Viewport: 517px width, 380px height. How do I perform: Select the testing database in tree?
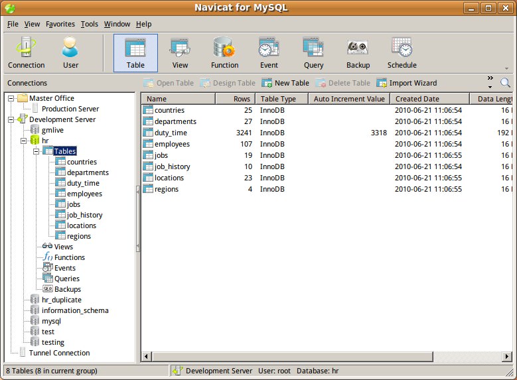pyautogui.click(x=52, y=342)
